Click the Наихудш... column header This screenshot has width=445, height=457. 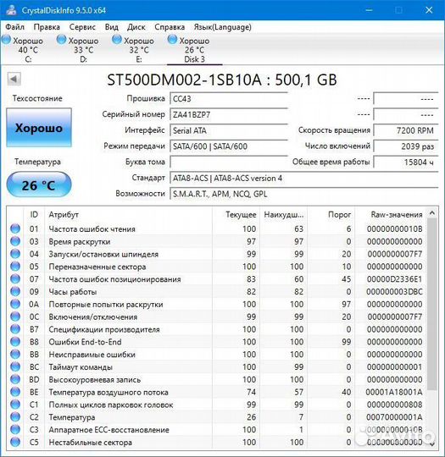click(283, 214)
